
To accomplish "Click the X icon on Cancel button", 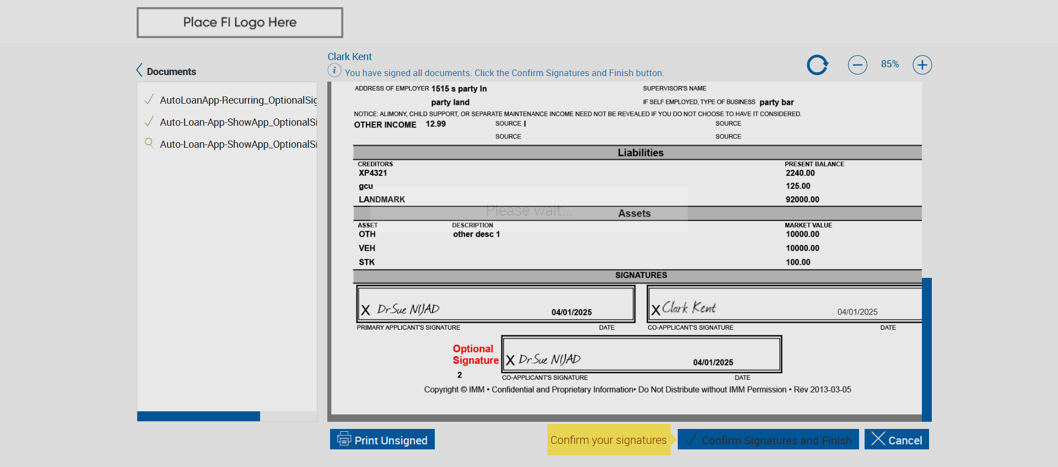I will [x=878, y=439].
